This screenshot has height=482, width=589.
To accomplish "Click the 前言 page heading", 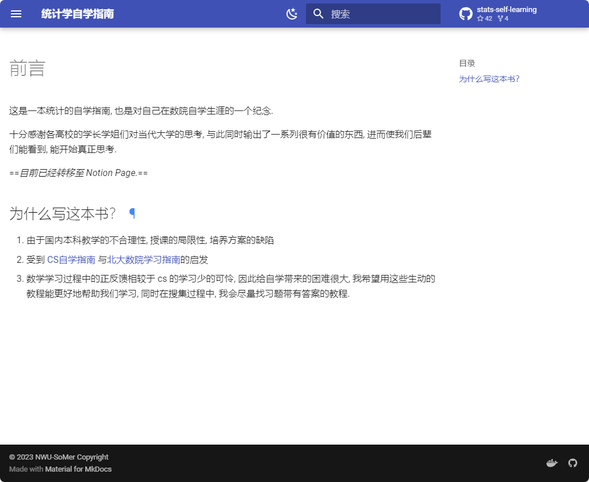I will click(28, 68).
